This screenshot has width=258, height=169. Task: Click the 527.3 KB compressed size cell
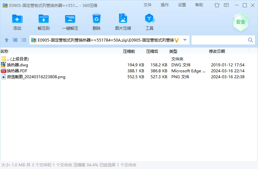pos(159,77)
